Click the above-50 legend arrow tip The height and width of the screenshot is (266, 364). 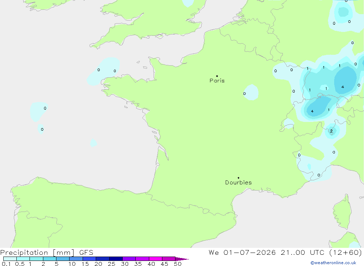tap(182, 259)
